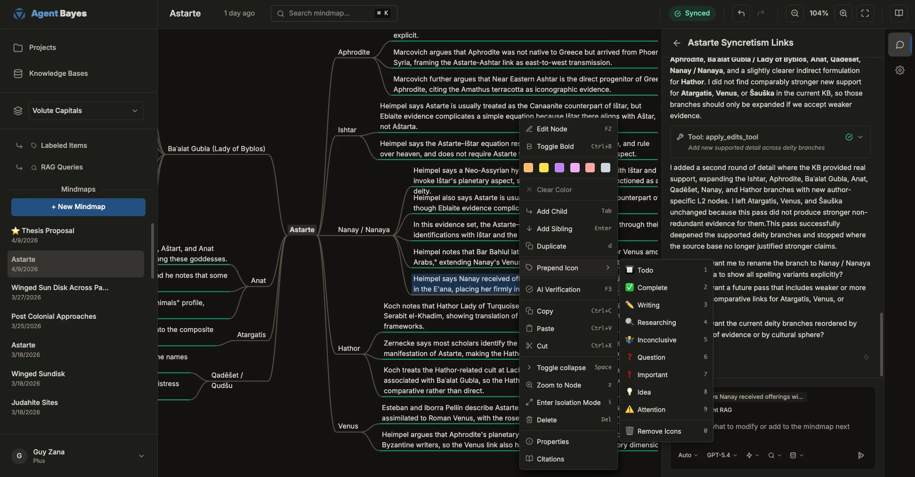Toggle collapse of the selected node

[x=561, y=368]
